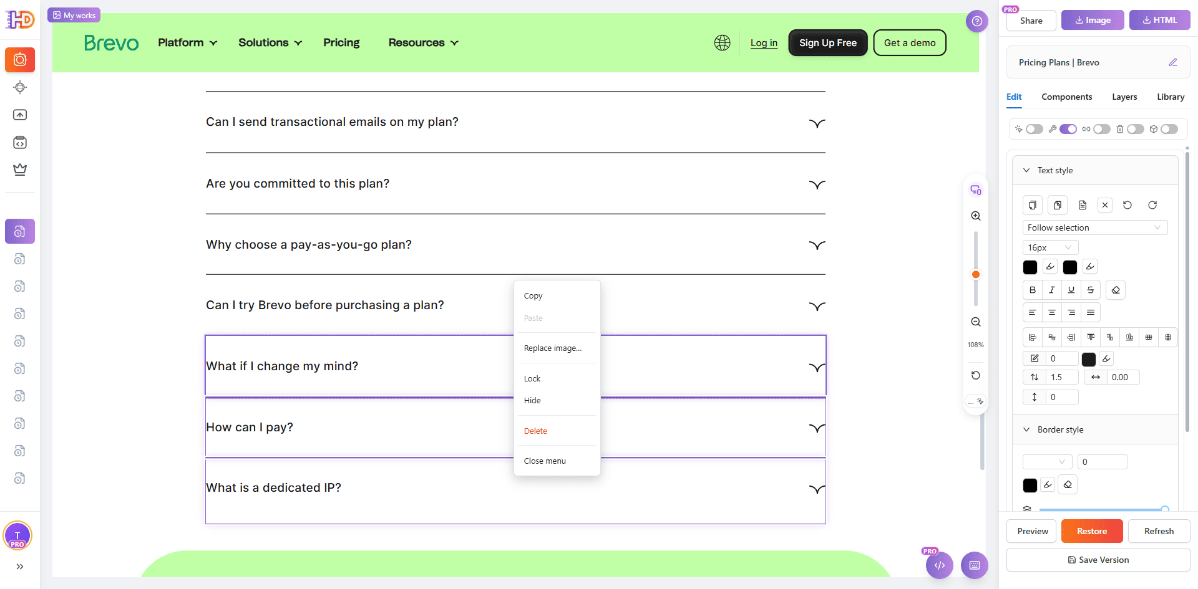
Task: Click the underline text icon
Action: pos(1071,290)
